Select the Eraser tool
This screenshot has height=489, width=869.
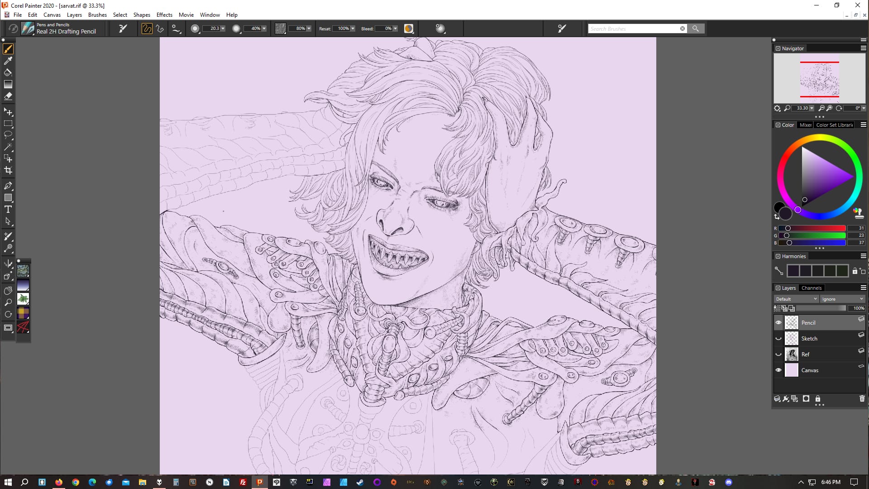click(x=8, y=96)
